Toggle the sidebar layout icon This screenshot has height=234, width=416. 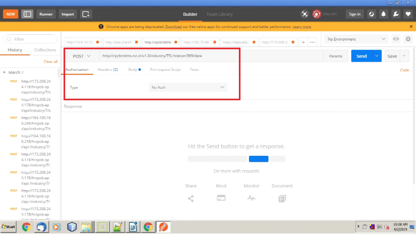(x=27, y=14)
